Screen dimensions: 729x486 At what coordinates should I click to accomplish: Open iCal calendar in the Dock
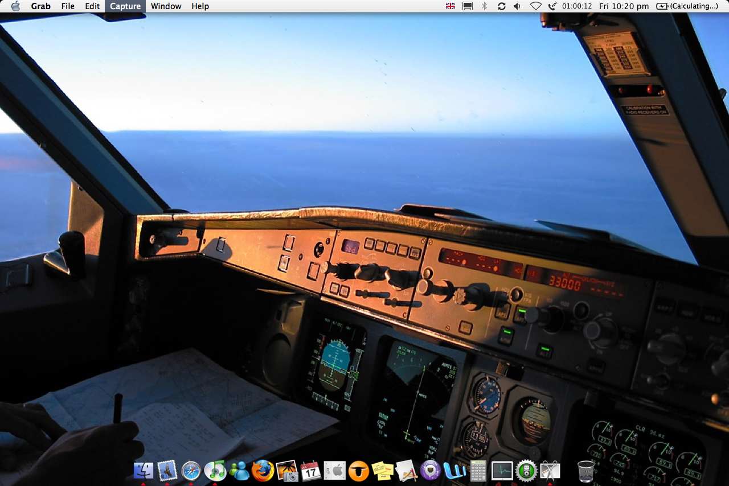coord(311,471)
